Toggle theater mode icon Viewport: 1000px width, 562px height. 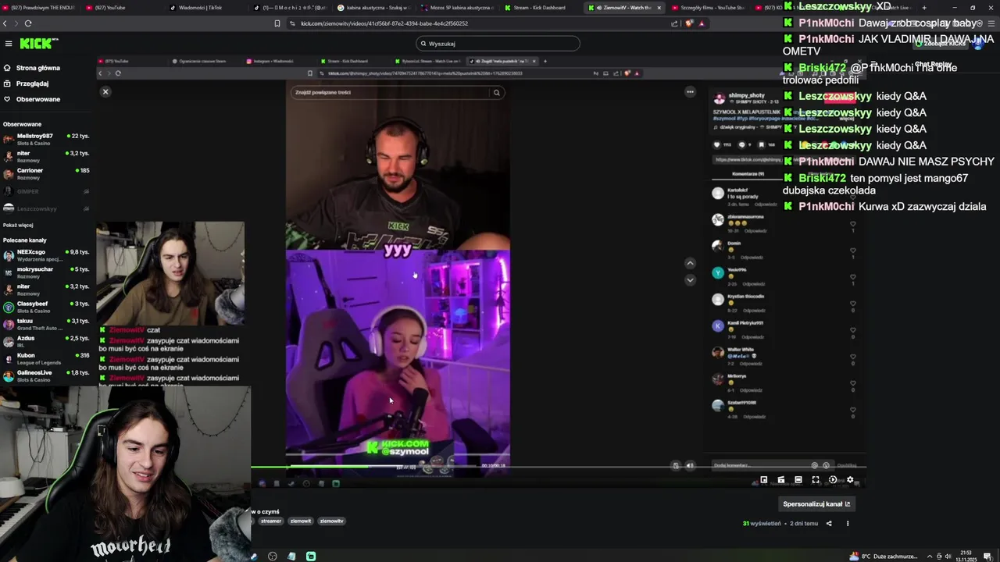pos(798,480)
